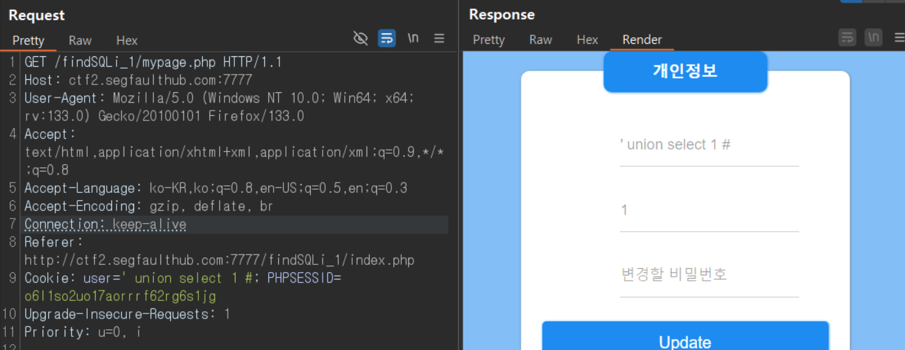Switch Response view to Hex tab

(588, 40)
